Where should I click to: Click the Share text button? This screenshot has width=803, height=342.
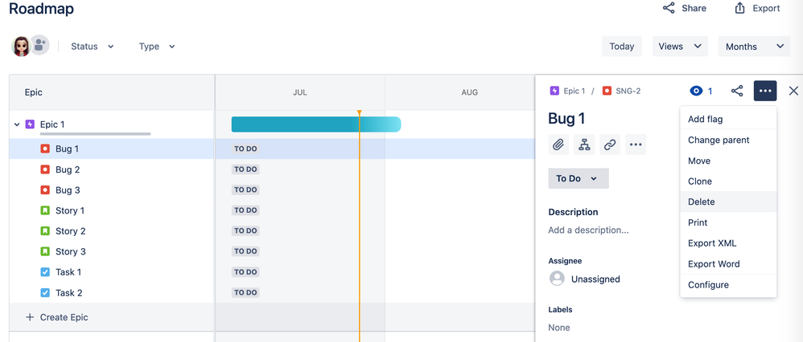[x=694, y=8]
